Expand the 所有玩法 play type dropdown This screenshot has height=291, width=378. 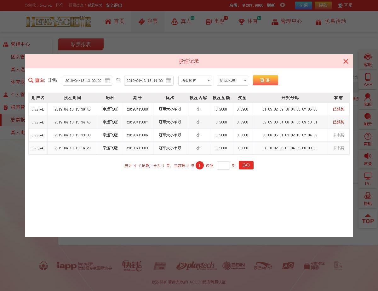(232, 81)
